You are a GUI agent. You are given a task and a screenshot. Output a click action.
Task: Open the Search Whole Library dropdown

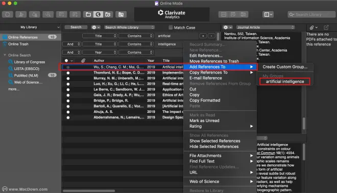pos(129,27)
